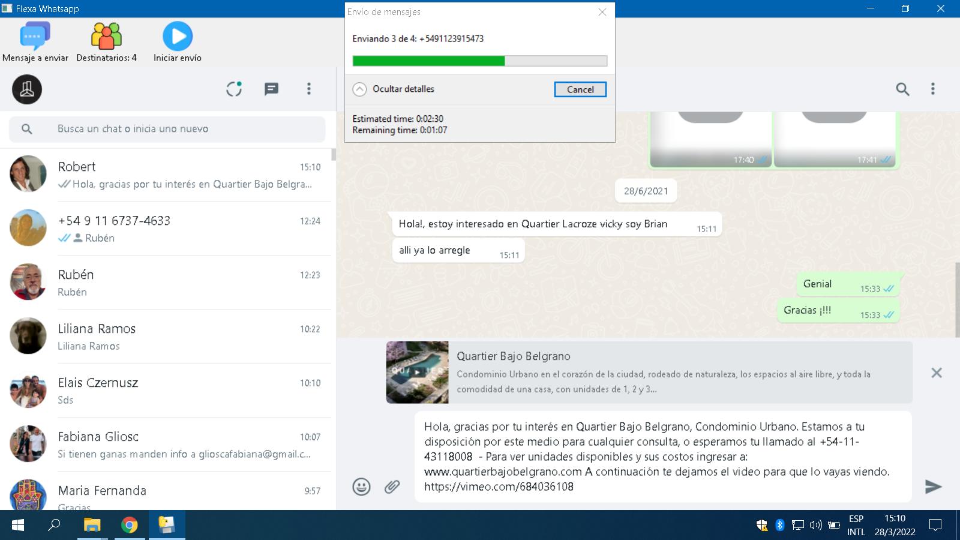
Task: Click the Quartier Bajo Belgrano preview thumbnail
Action: pos(417,372)
